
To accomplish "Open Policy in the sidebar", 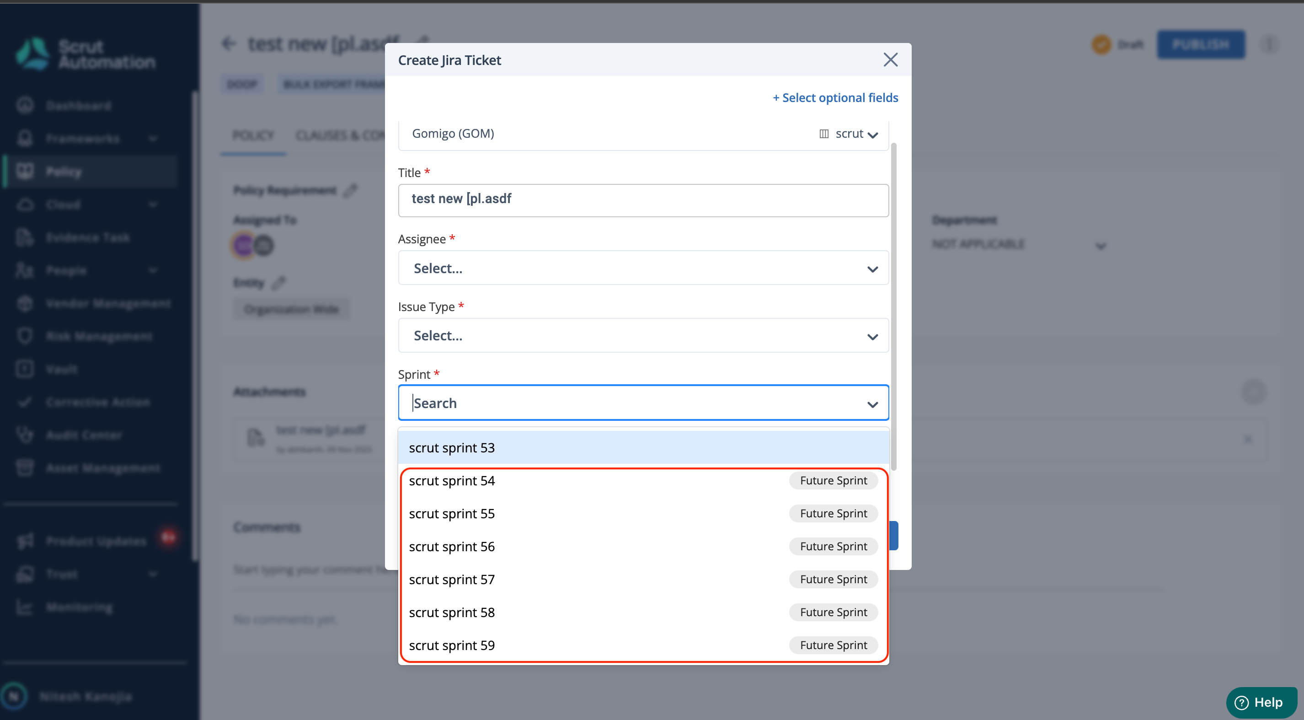I will point(91,172).
